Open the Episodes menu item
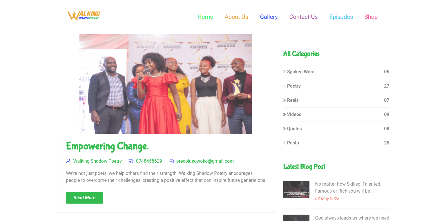Screen dimensions: 442x221 tap(341, 17)
